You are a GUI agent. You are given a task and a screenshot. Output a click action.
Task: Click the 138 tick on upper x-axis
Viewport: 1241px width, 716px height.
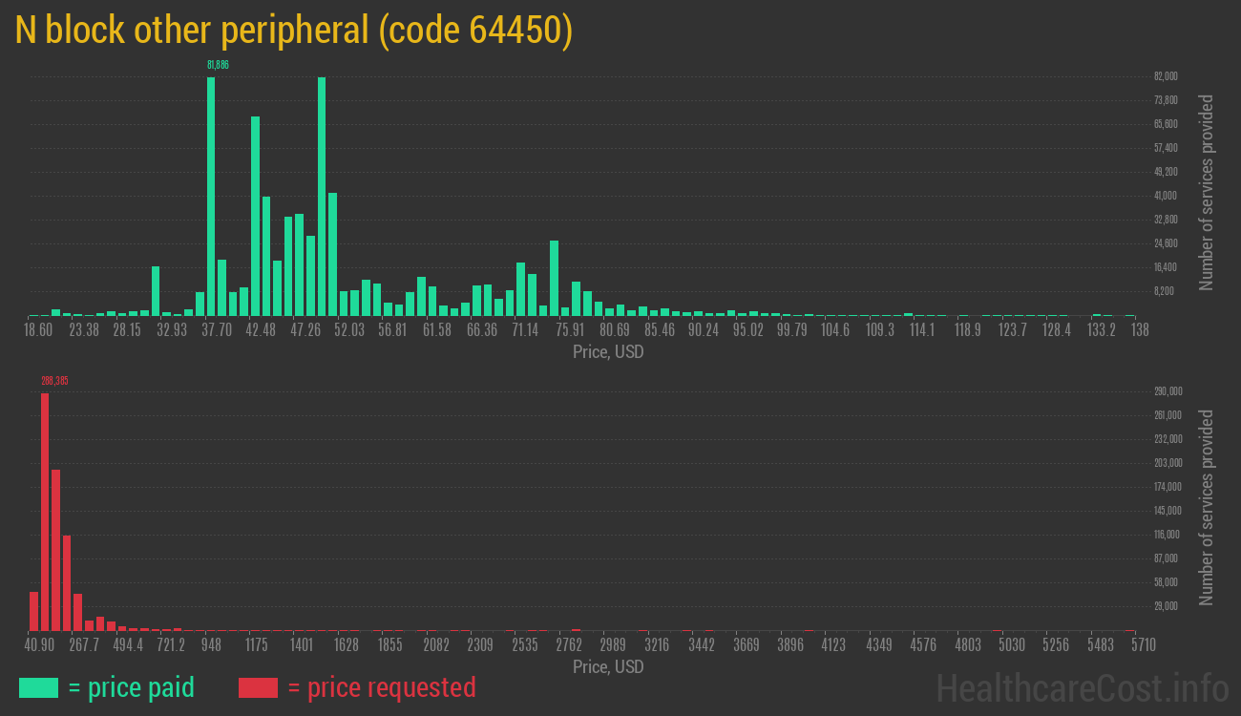tap(1139, 330)
